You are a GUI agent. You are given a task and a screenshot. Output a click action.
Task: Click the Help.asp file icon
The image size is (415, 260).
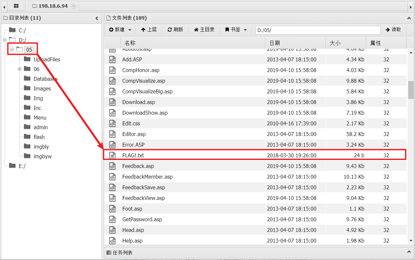pyautogui.click(x=112, y=241)
